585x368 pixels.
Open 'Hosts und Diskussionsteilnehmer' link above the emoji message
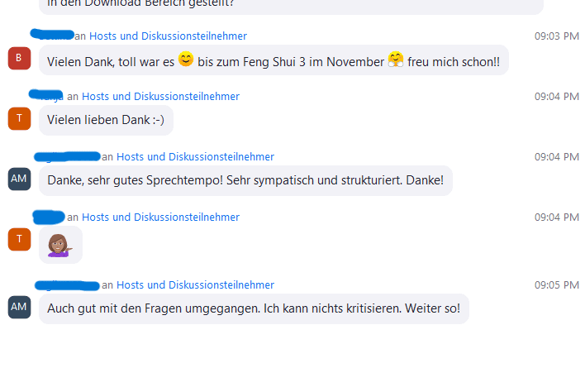pos(160,217)
